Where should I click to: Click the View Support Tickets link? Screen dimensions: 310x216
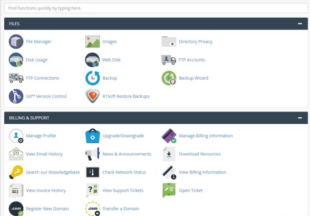(123, 190)
